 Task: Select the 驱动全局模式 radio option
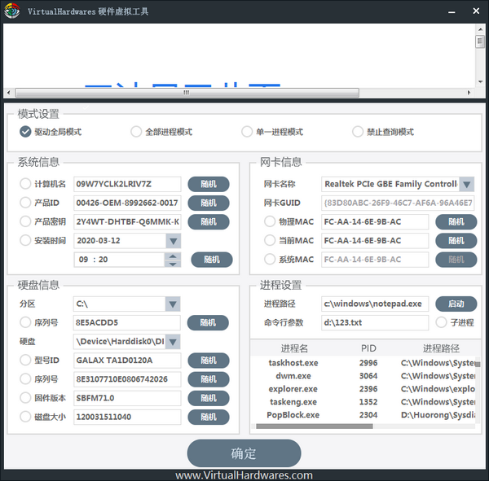(25, 132)
